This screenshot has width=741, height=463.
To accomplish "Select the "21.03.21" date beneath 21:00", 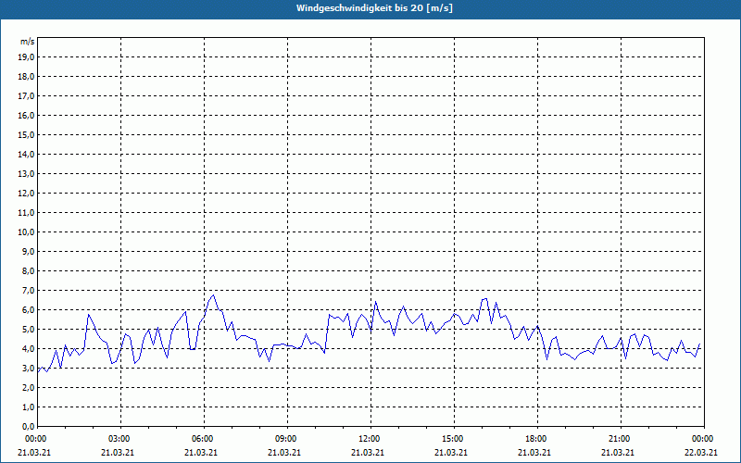I will point(618,452).
